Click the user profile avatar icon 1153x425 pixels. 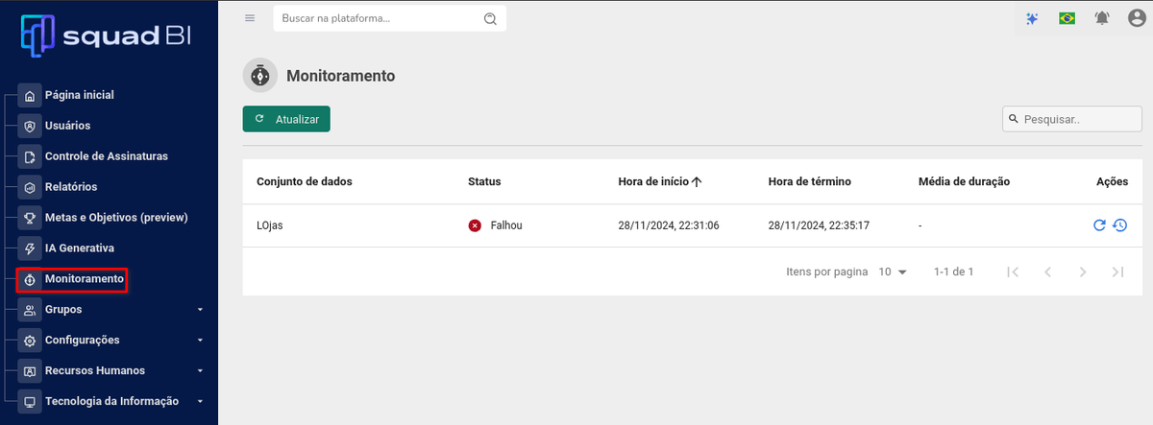pyautogui.click(x=1135, y=18)
